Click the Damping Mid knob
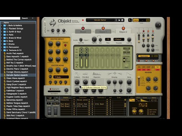The height and width of the screenshot is (136, 182). 115,82
